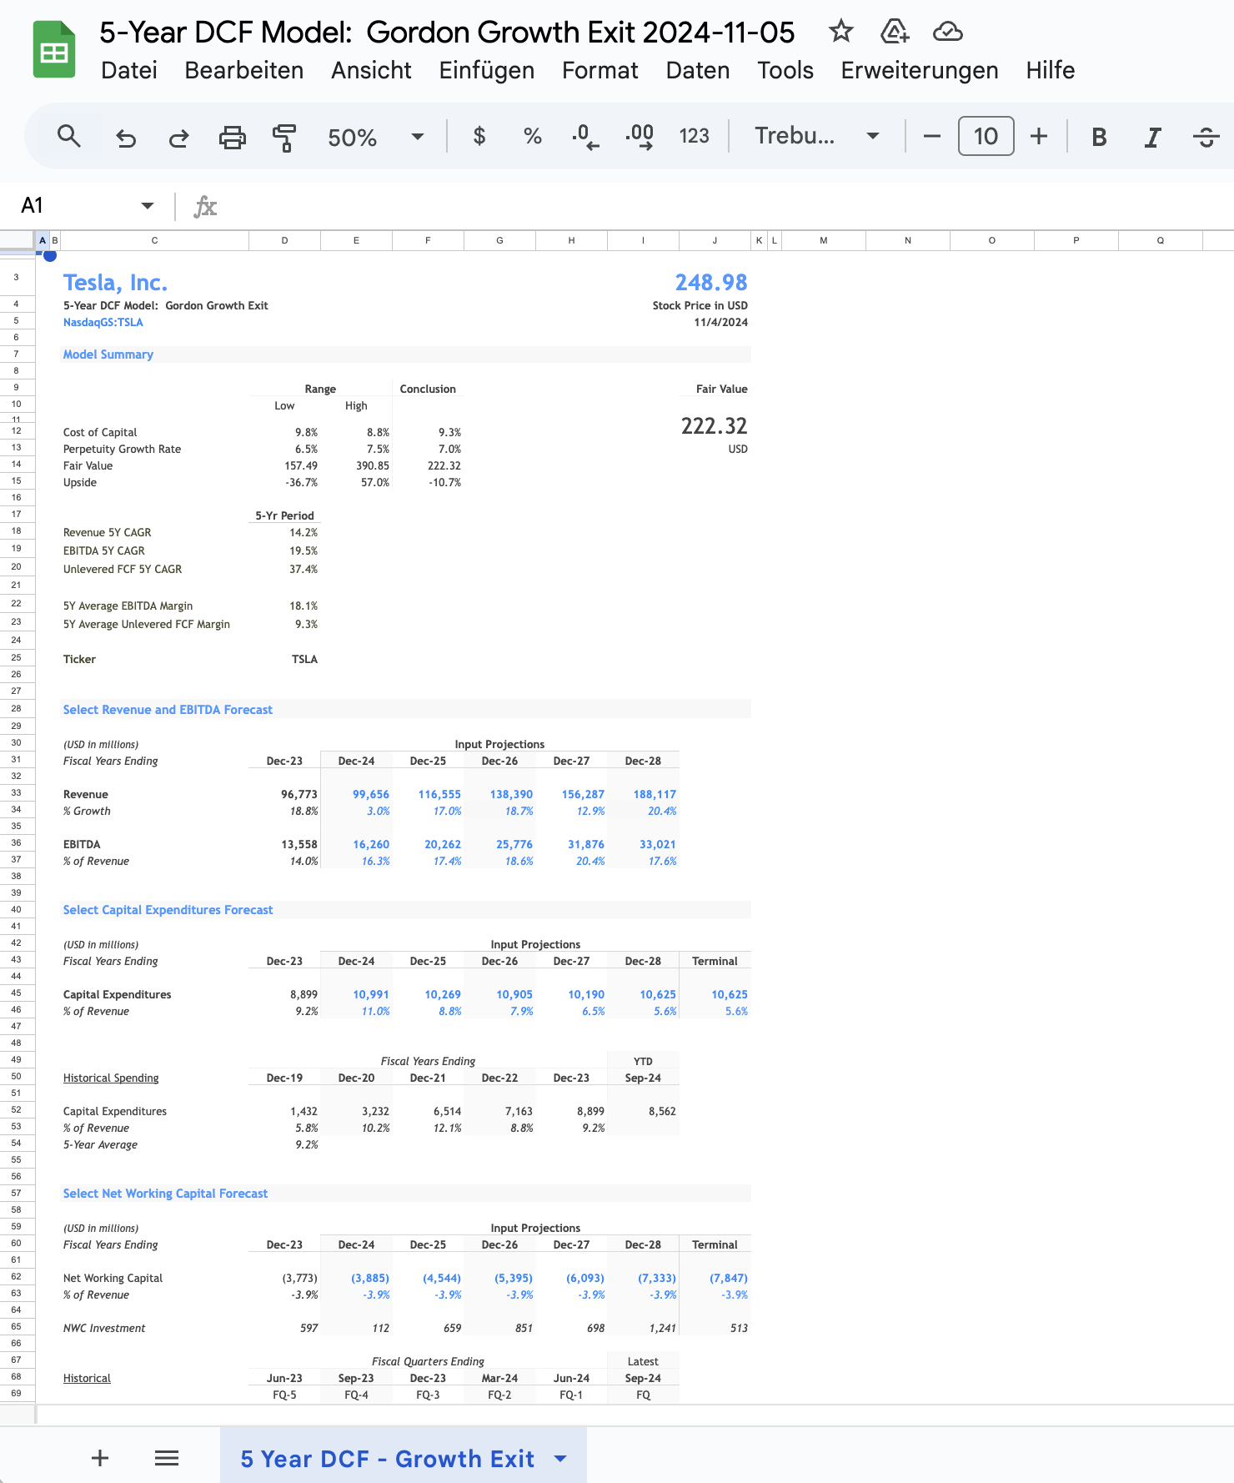Select column D header

(x=284, y=240)
